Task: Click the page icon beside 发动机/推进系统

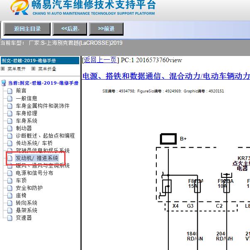Action: pyautogui.click(x=10, y=158)
